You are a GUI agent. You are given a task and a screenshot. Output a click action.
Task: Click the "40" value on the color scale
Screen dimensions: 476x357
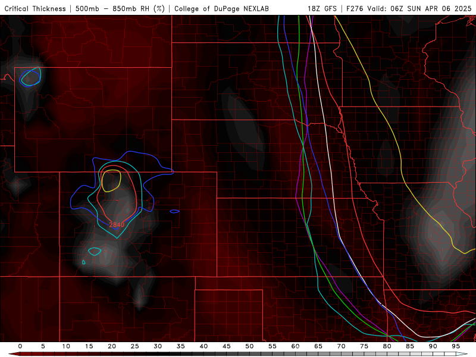tap(203, 346)
